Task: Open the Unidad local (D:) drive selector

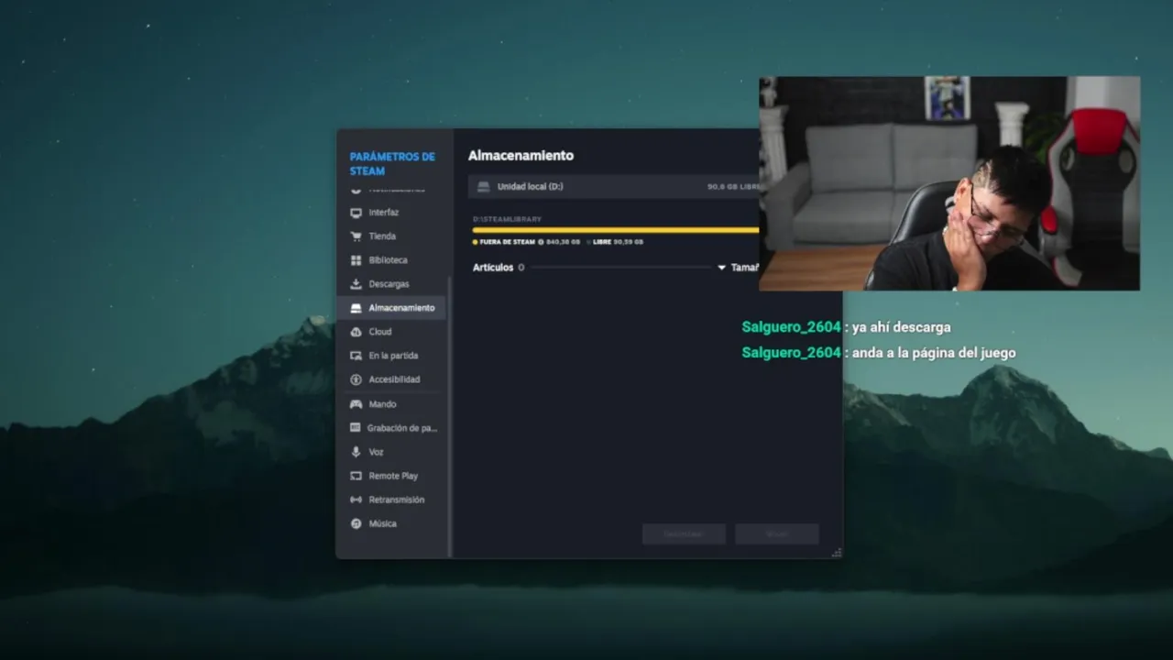Action: pos(614,187)
